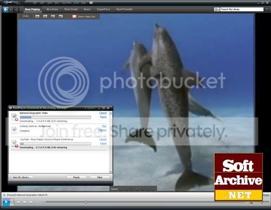Click the download list scroll-up arrow
This screenshot has width=271, height=210.
(x=111, y=113)
